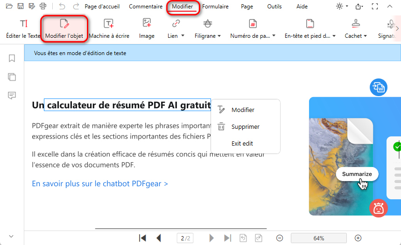This screenshot has height=245, width=401.
Task: Enter full screen mode
Action: click(375, 7)
